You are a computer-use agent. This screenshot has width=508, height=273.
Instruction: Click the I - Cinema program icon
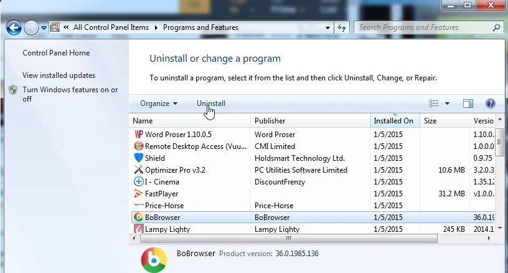pyautogui.click(x=139, y=181)
